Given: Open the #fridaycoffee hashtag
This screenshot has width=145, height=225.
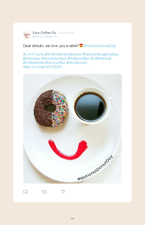Looking at the screenshot, I should click(78, 59).
